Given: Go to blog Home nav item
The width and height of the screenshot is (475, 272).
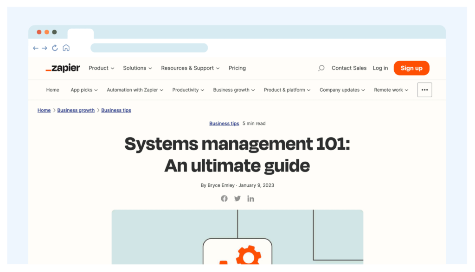Looking at the screenshot, I should click(x=53, y=90).
